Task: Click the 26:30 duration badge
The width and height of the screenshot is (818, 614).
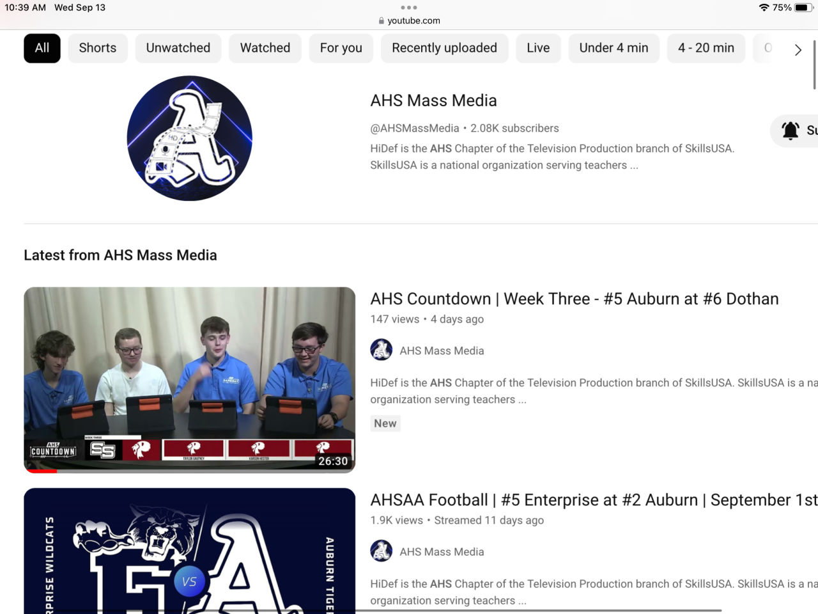Action: tap(333, 461)
